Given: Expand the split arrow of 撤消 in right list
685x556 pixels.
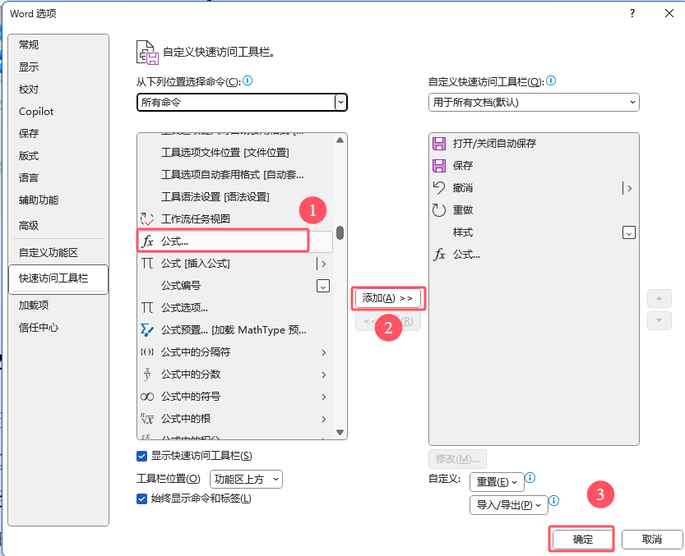Looking at the screenshot, I should click(x=629, y=188).
